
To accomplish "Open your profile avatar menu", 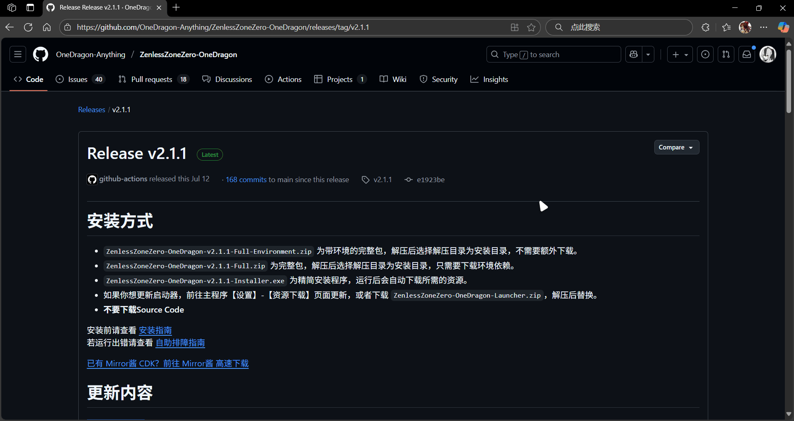I will 768,54.
